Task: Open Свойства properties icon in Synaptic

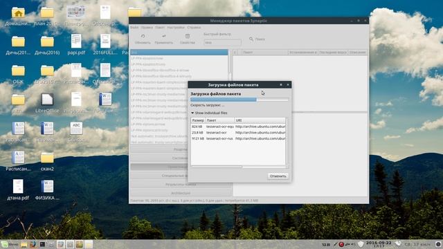Action: coord(188,37)
